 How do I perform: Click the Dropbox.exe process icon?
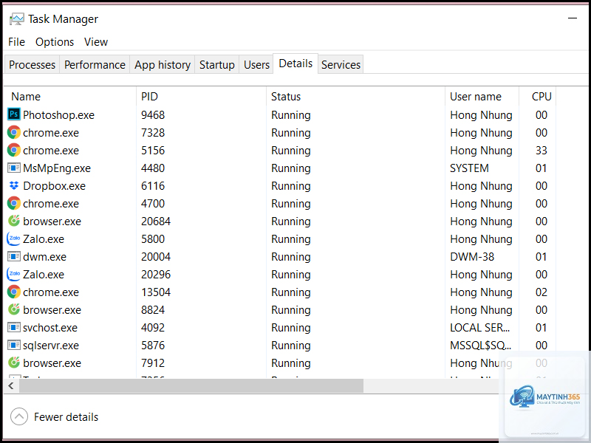click(x=14, y=185)
